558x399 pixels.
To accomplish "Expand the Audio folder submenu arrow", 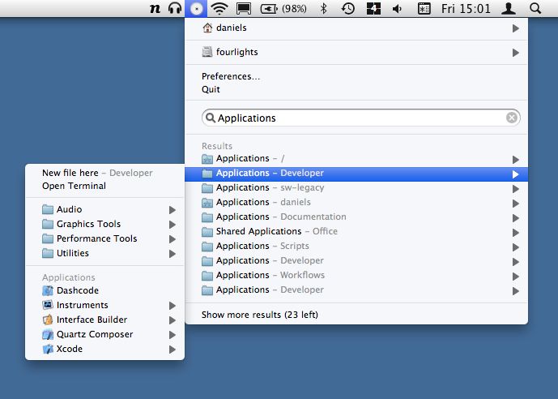I will coord(173,210).
